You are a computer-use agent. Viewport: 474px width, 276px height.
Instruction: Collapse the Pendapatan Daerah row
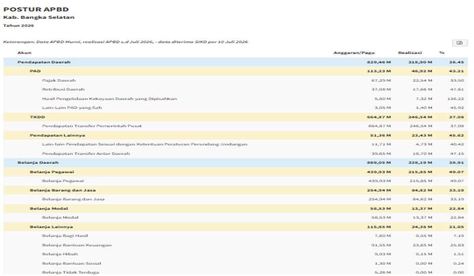click(235, 62)
